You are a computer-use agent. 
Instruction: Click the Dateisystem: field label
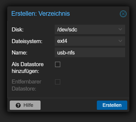click(x=27, y=41)
